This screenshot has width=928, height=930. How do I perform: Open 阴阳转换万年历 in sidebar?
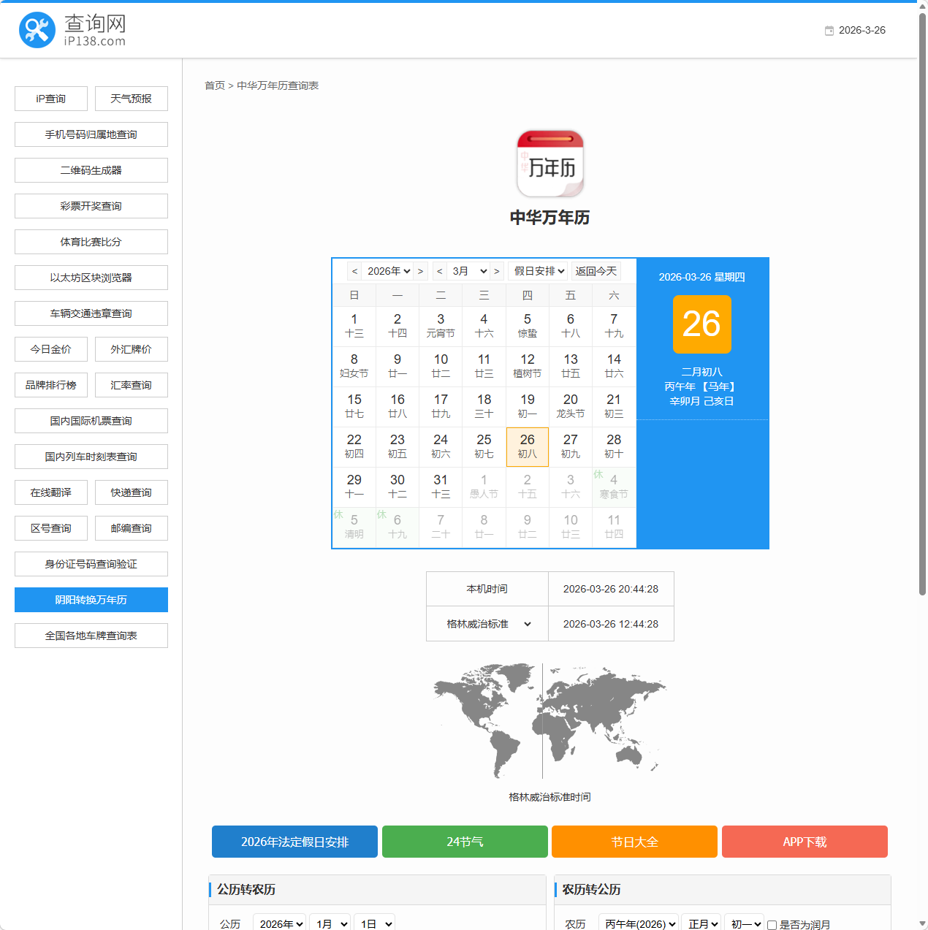(91, 600)
